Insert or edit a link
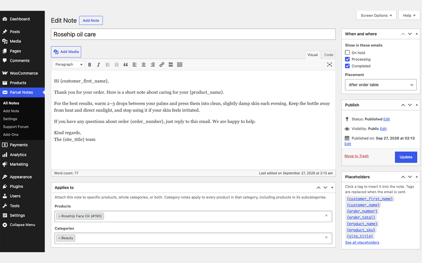The width and height of the screenshot is (422, 263). coord(162,65)
